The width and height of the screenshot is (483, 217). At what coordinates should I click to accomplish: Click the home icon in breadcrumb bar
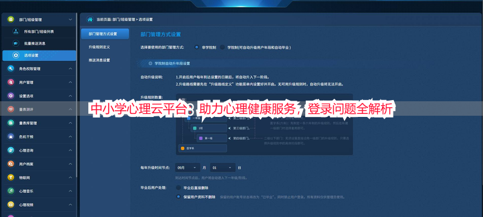[x=90, y=19]
